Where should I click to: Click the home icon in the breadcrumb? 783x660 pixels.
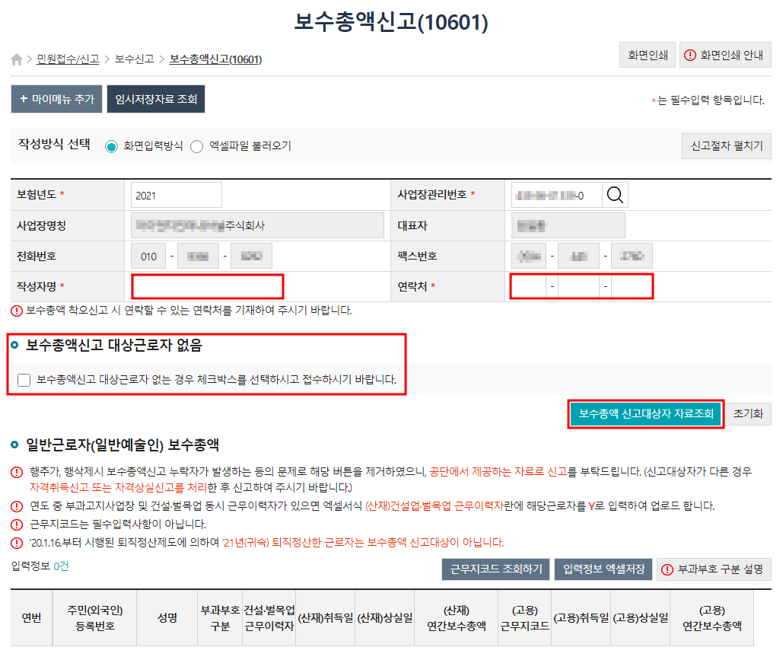(16, 59)
